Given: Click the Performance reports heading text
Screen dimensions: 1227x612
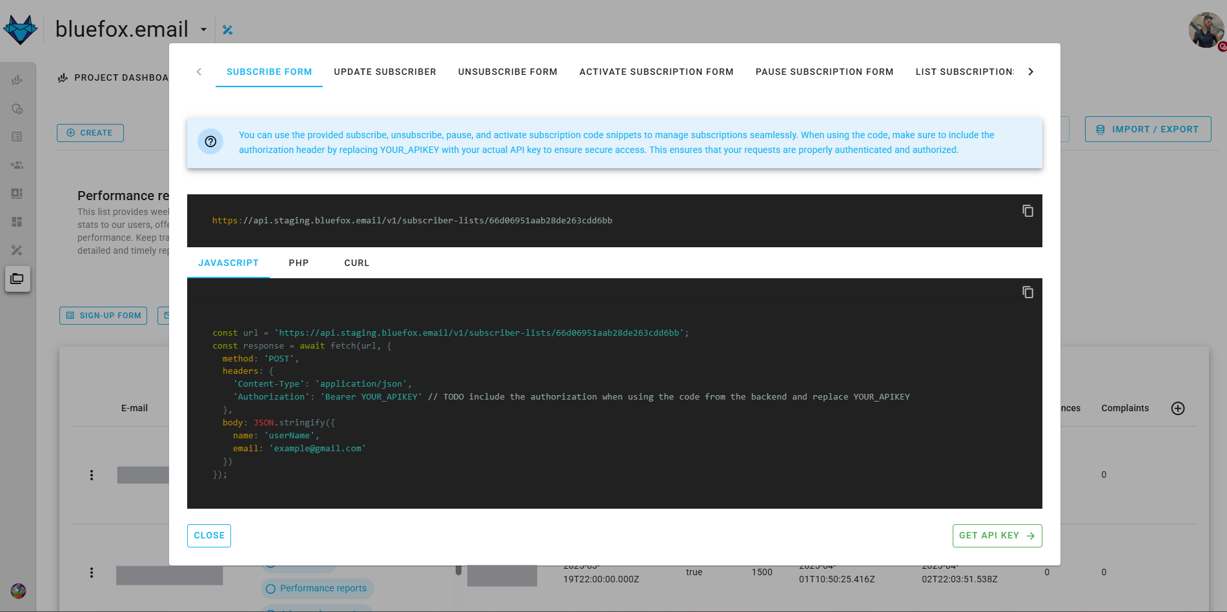Looking at the screenshot, I should pos(123,196).
